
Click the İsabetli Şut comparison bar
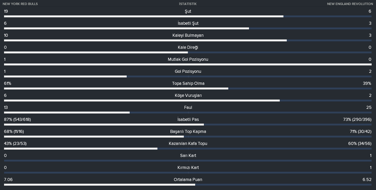[188, 28]
